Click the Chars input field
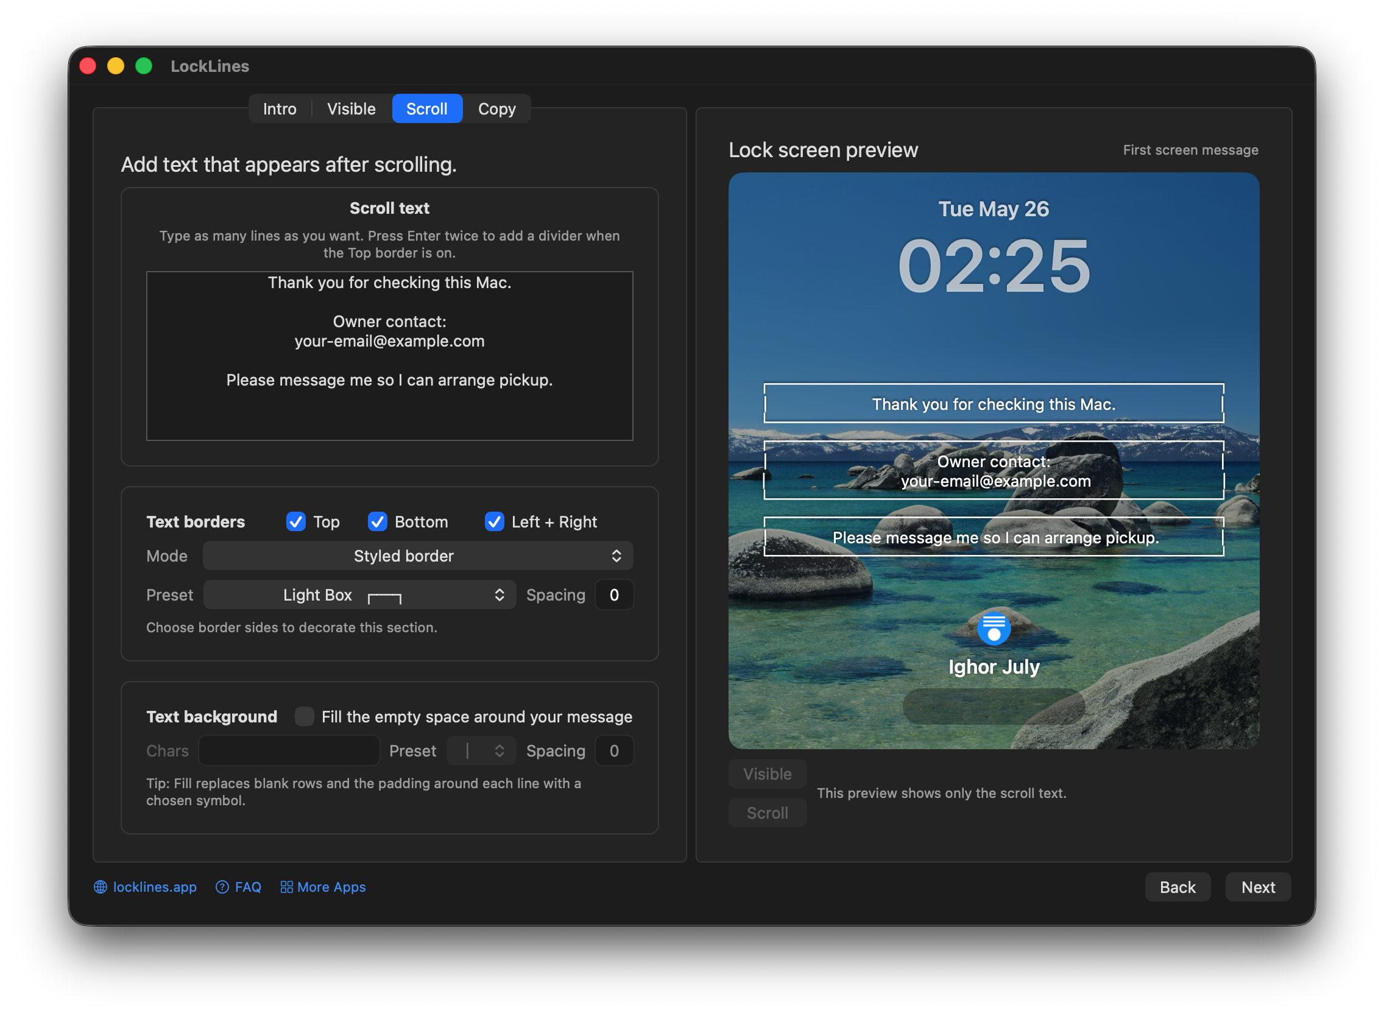1384x1016 pixels. 289,751
